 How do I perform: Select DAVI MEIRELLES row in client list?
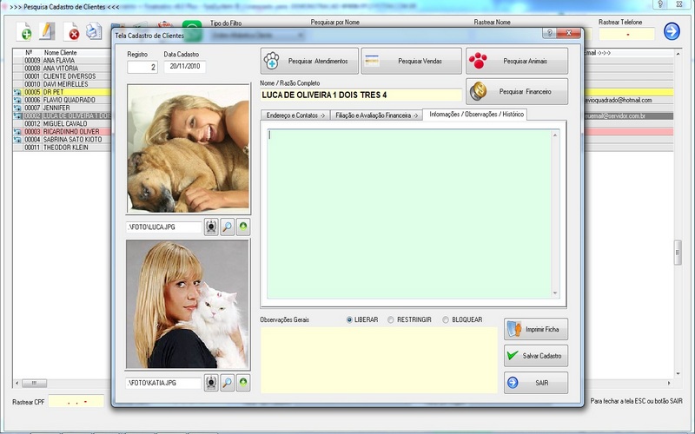pos(62,84)
